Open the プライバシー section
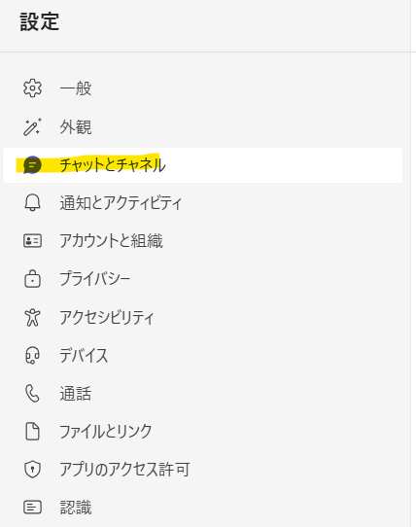 (202, 279)
